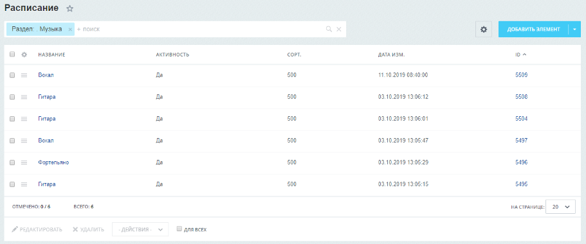Open row menu for Вокал ID 5497
This screenshot has width=586, height=244.
[x=24, y=141]
